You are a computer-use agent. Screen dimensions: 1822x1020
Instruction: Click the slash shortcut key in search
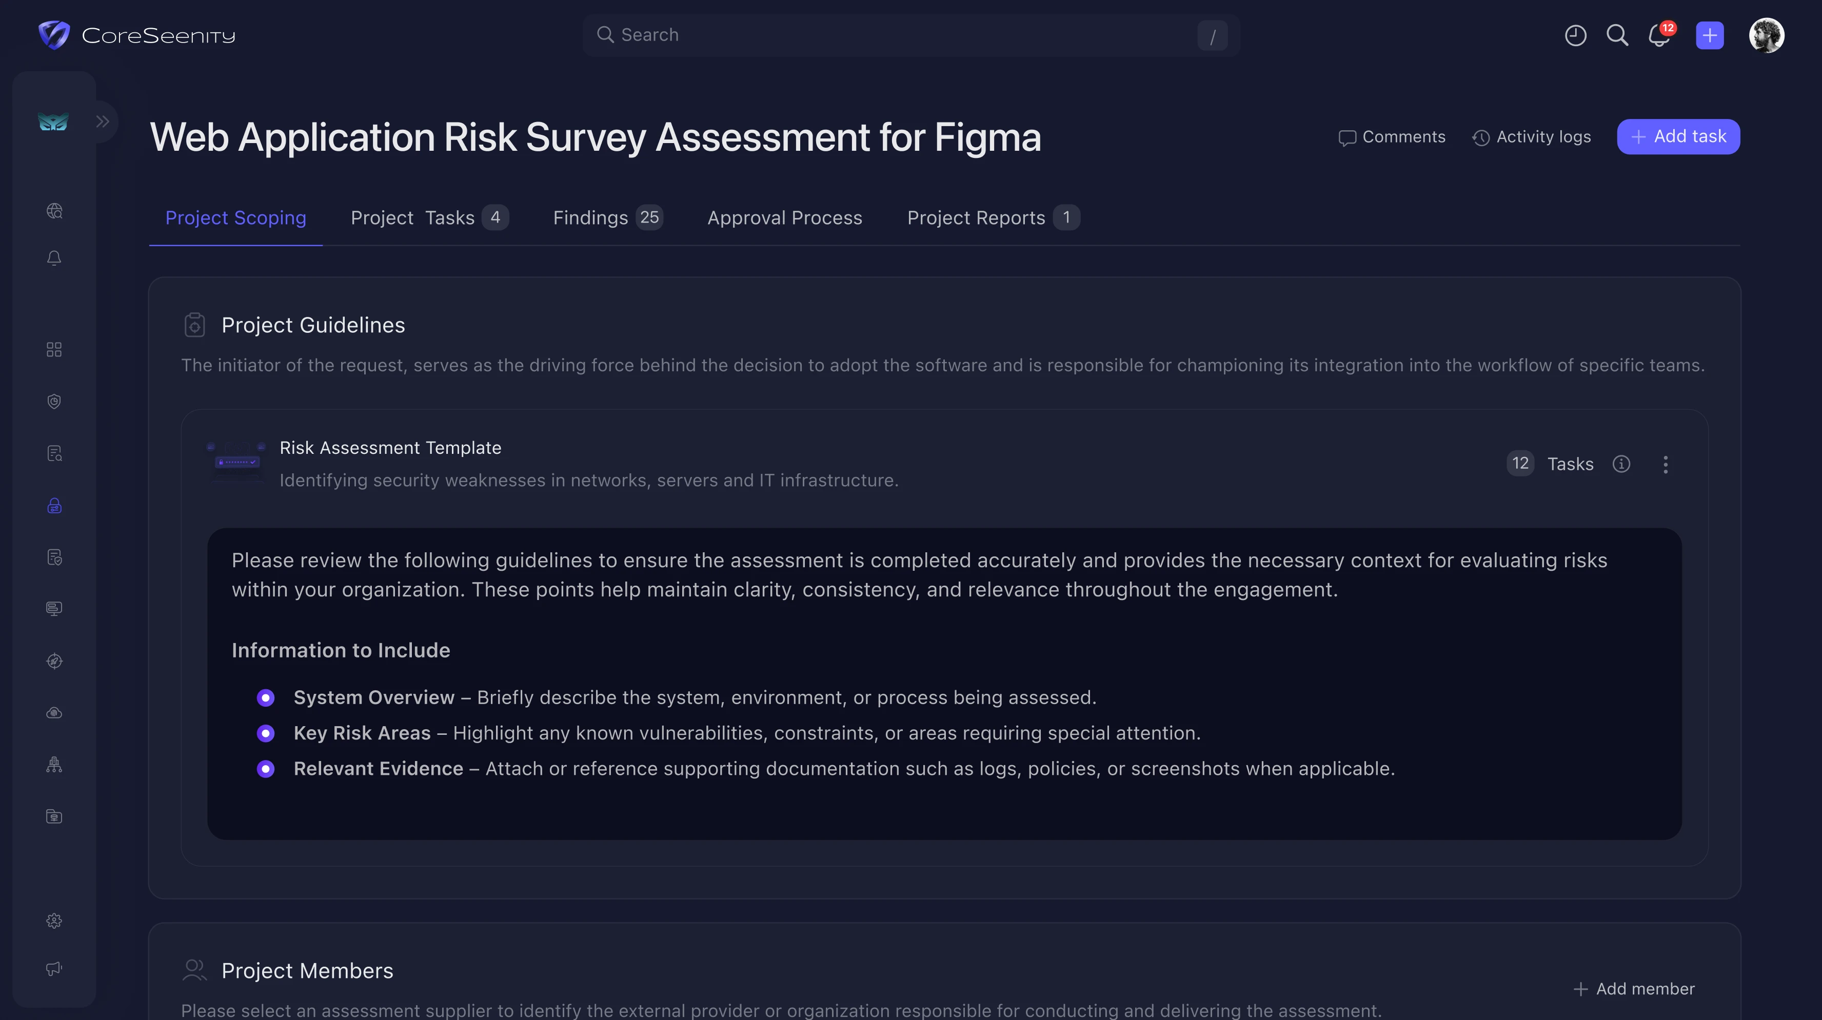pyautogui.click(x=1212, y=35)
